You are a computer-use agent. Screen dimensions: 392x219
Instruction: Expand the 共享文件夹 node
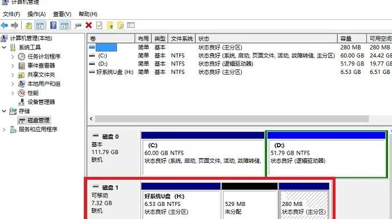click(x=13, y=75)
